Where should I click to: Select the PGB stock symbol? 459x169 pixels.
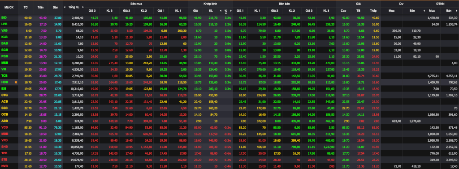point(4,56)
